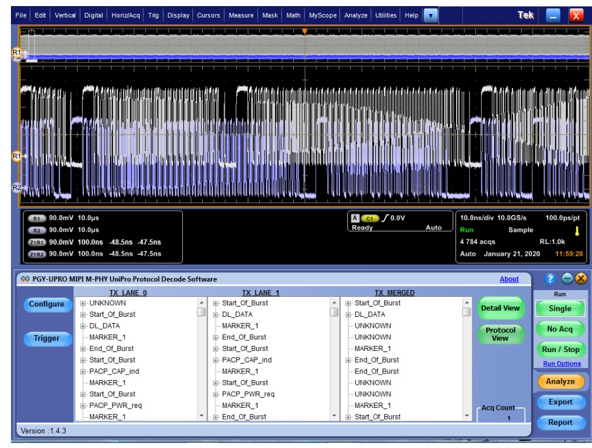Click the PGY-UPRO logo icon in title
This screenshot has height=448, width=592.
point(26,279)
